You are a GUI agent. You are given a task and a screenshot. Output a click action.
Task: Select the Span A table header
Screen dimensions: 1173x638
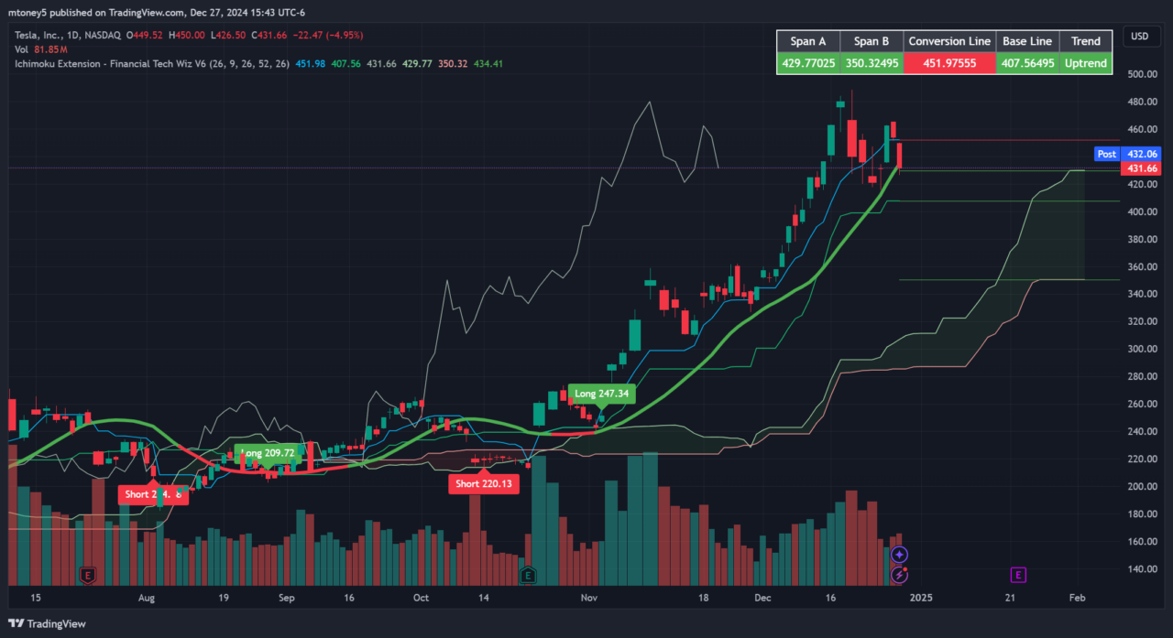808,41
